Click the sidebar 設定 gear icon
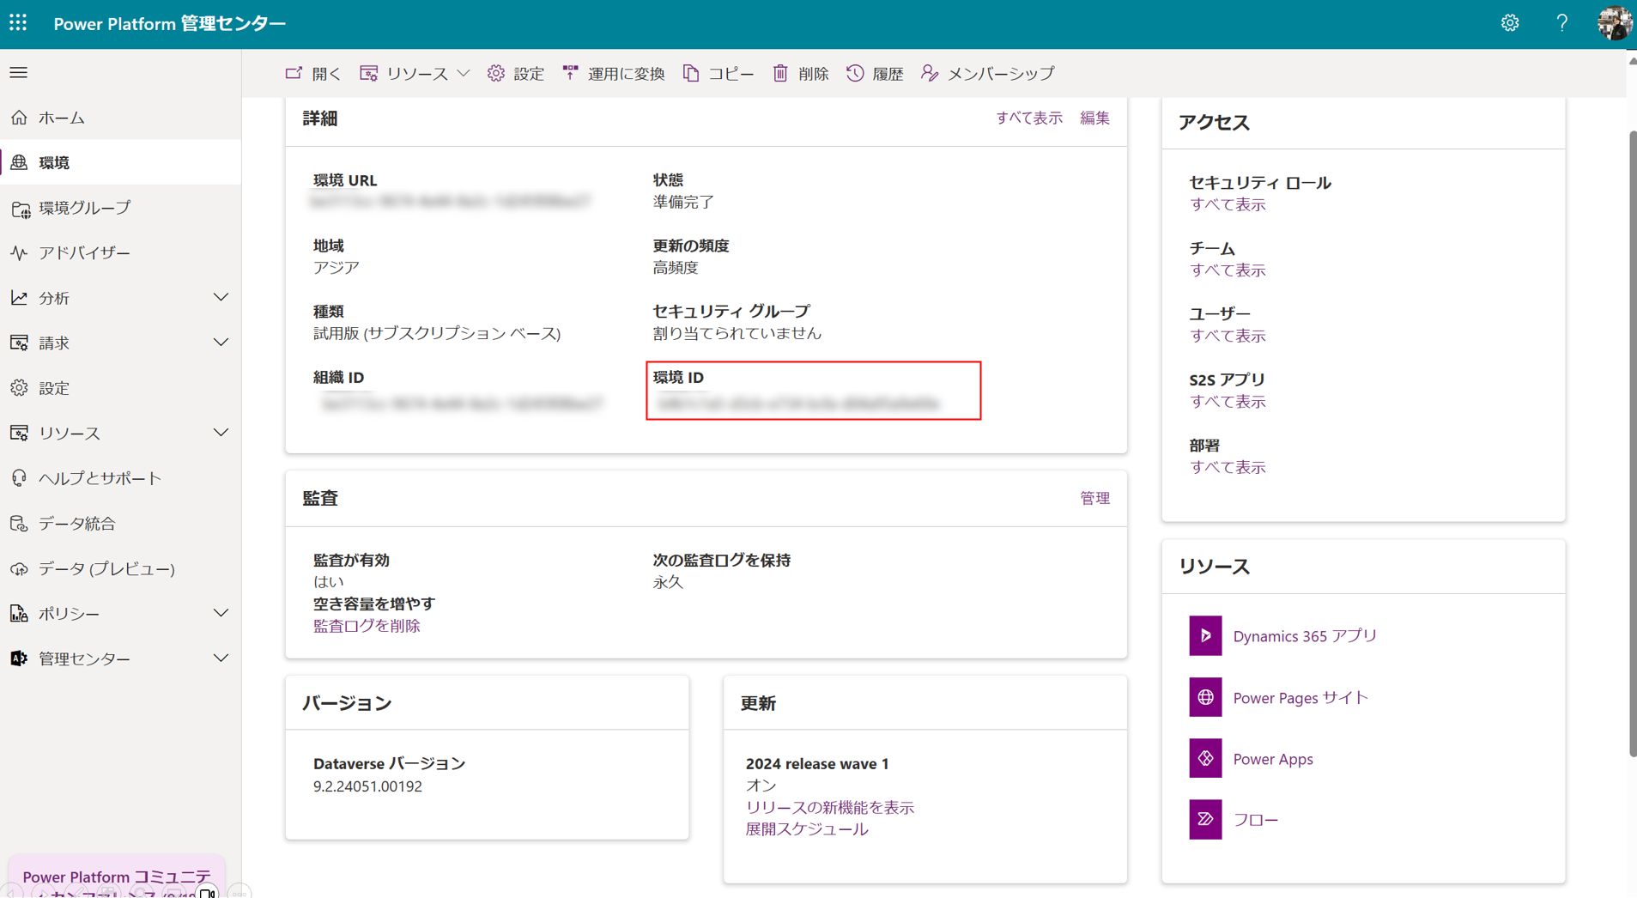 tap(19, 388)
